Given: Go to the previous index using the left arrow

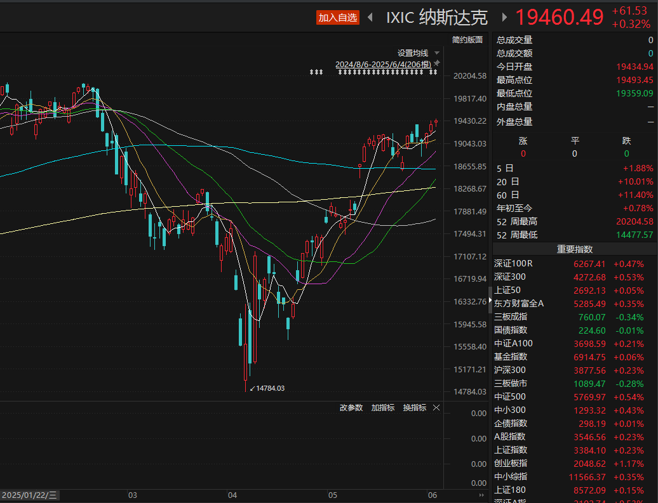Looking at the screenshot, I should pos(370,18).
